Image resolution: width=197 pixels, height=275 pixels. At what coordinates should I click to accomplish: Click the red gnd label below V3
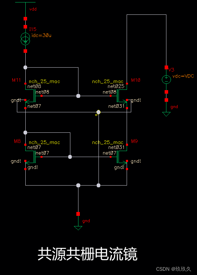174,107
